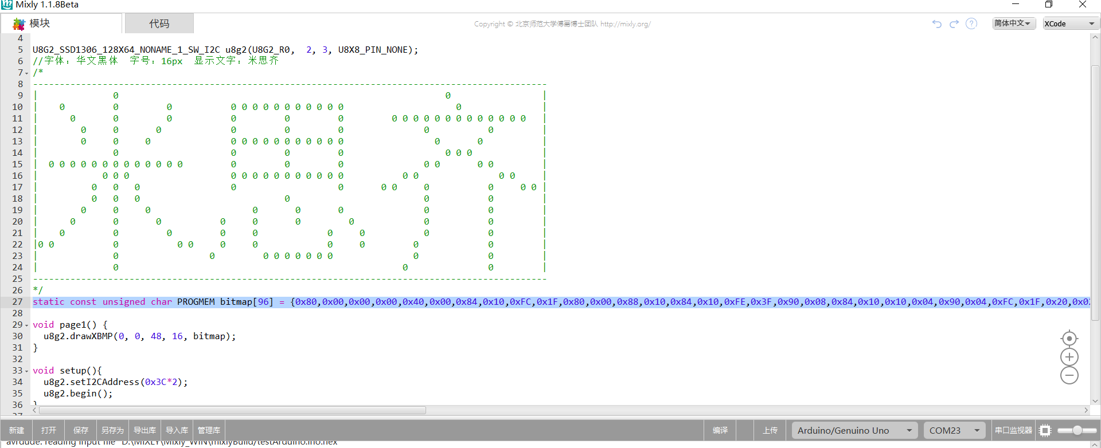Click 新建 to create new project
1101x448 pixels.
(17, 430)
